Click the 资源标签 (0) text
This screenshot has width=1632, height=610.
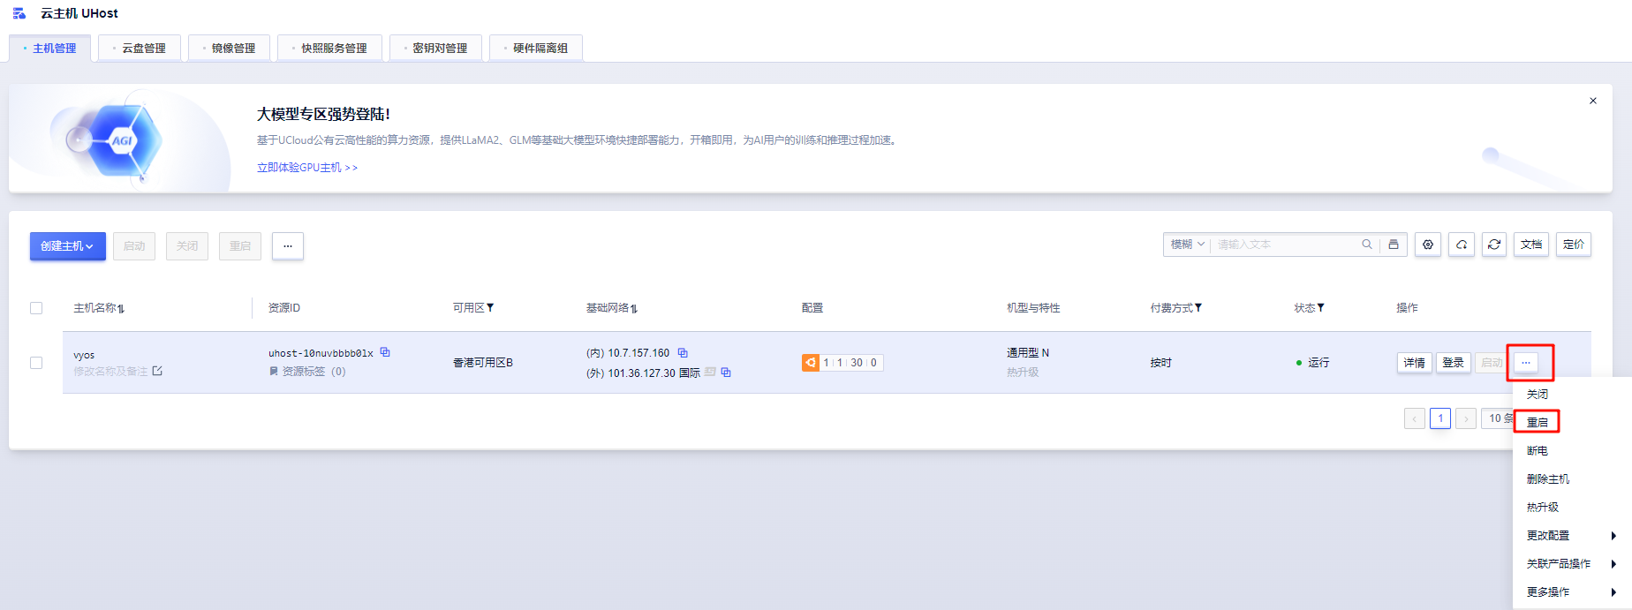[314, 372]
